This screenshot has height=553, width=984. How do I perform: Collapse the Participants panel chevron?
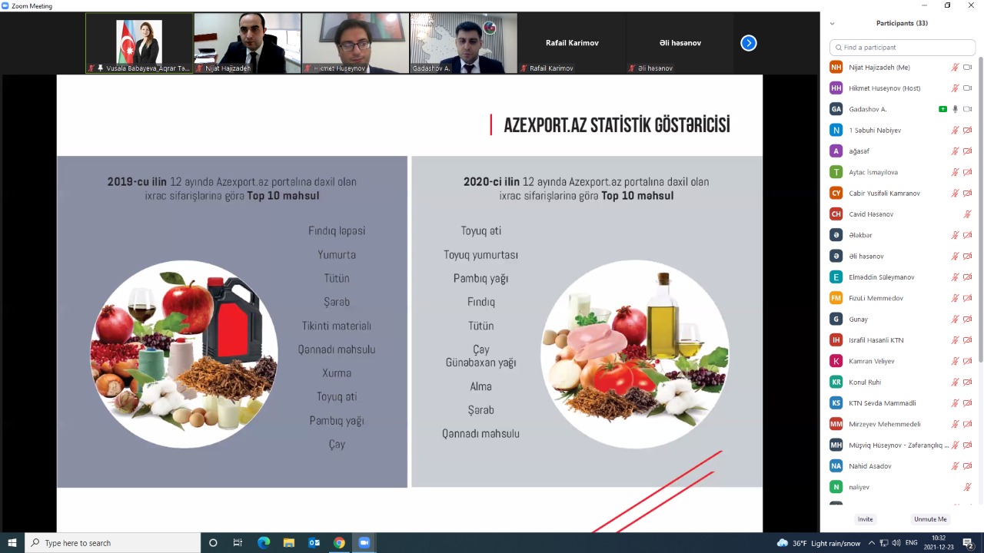833,24
